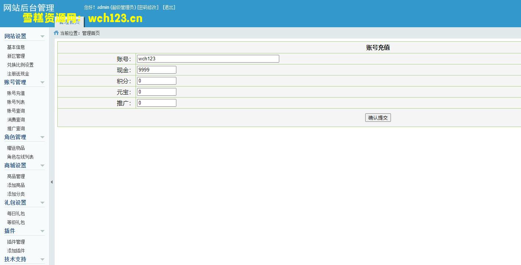
Task: Open 注册送现金 settings
Action: [x=18, y=74]
